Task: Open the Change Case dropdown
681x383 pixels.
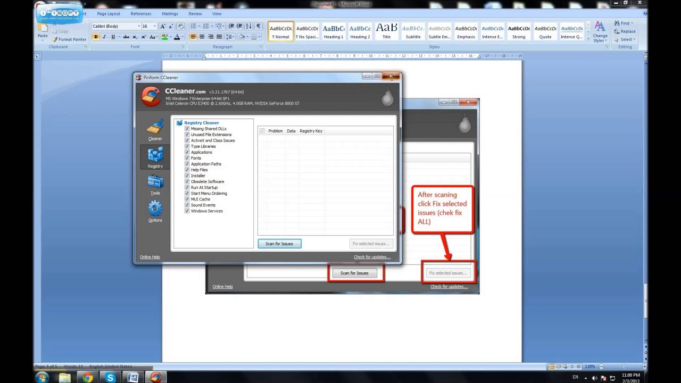Action: click(x=153, y=37)
